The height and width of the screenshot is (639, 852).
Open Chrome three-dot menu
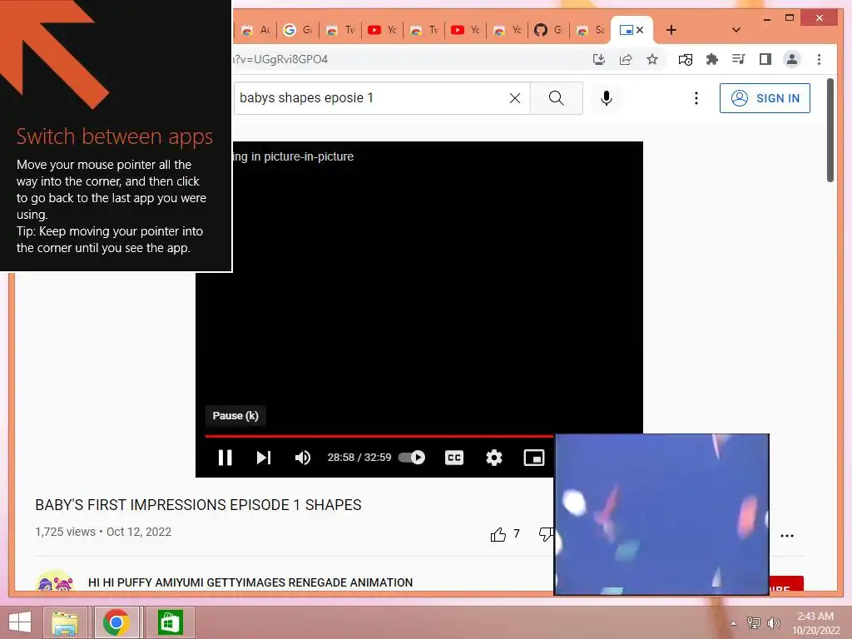pos(819,59)
